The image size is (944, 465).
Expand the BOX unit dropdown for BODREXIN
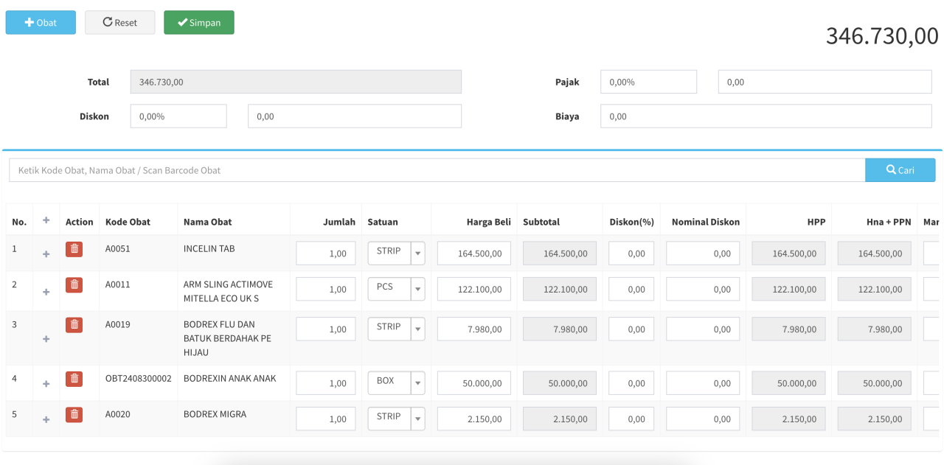[418, 382]
